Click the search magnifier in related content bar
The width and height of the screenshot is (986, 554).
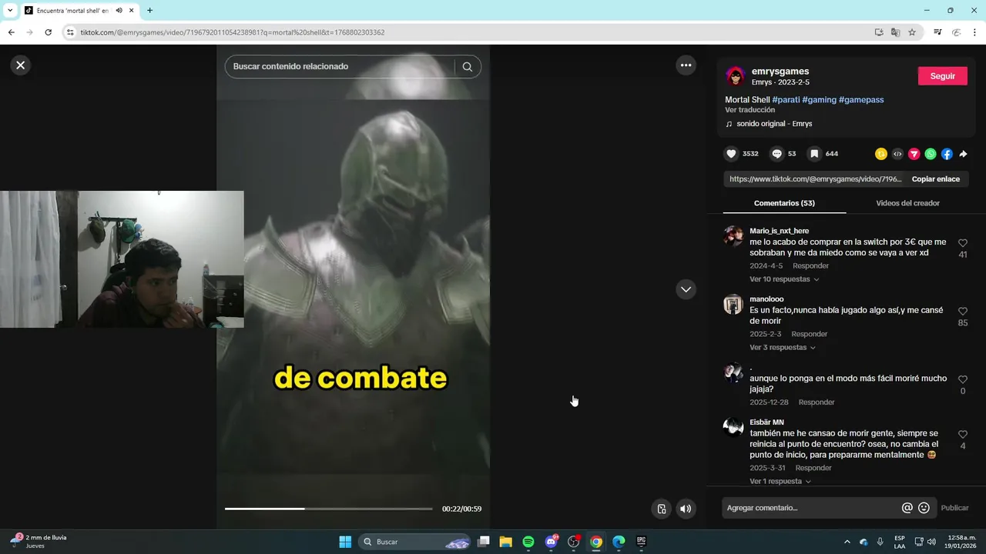click(x=467, y=67)
